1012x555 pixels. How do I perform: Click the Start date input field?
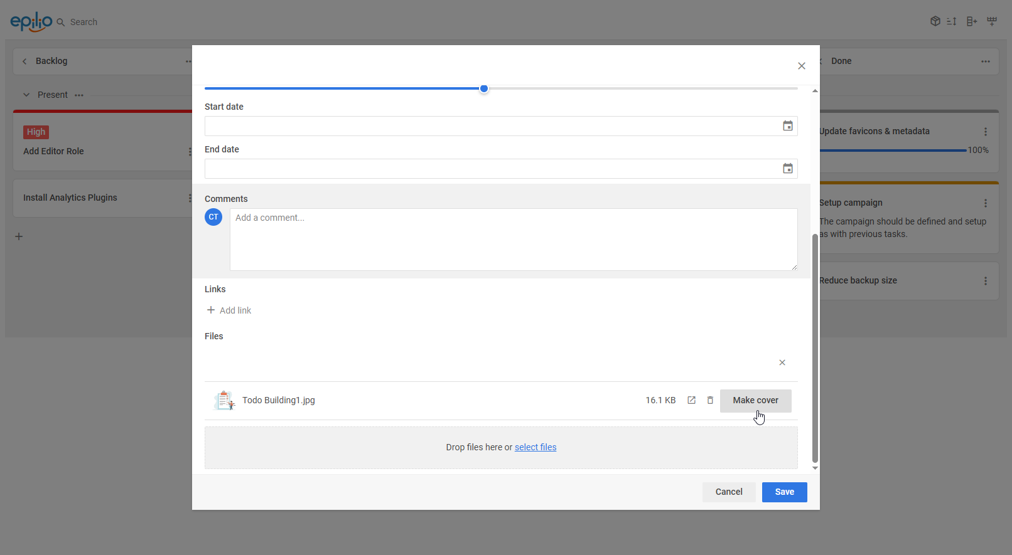[x=490, y=126]
